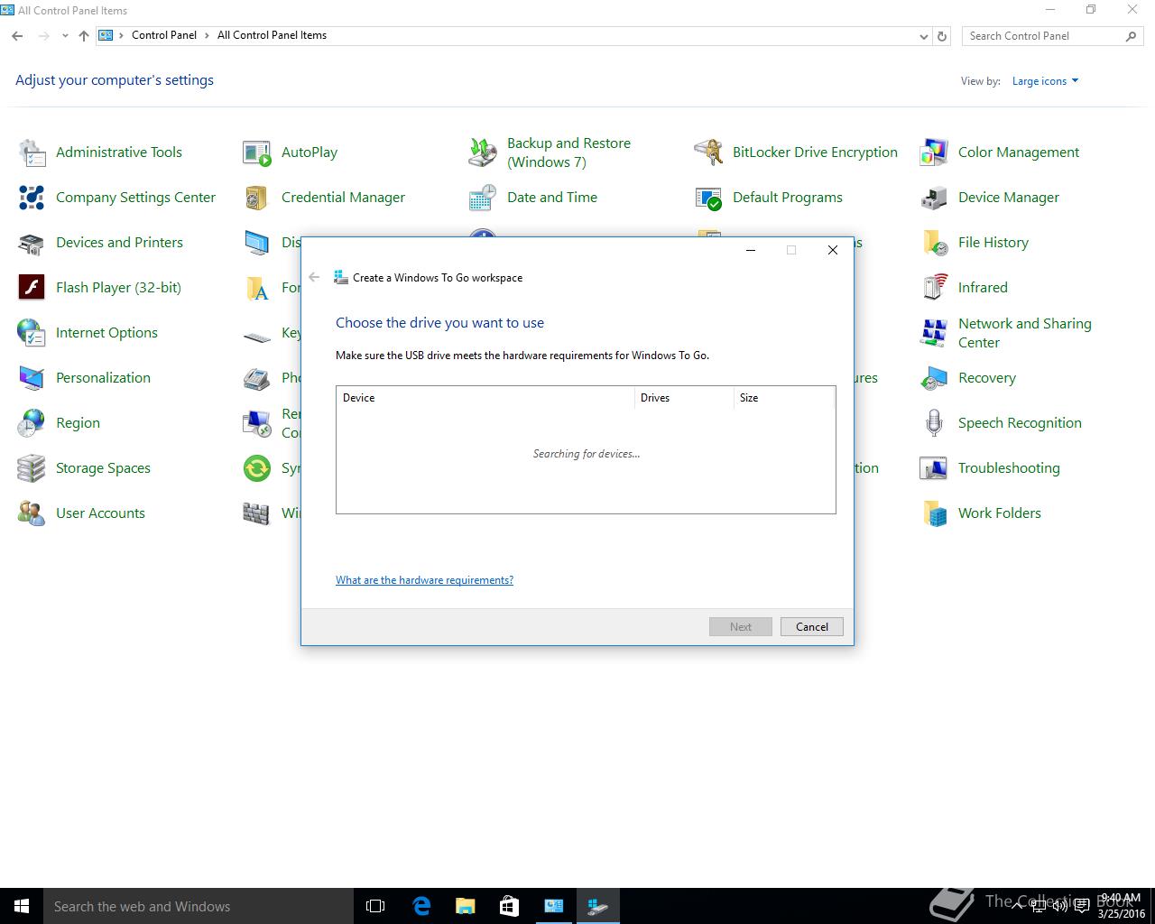Open File Explorer from taskbar
The image size is (1155, 924).
tap(466, 906)
